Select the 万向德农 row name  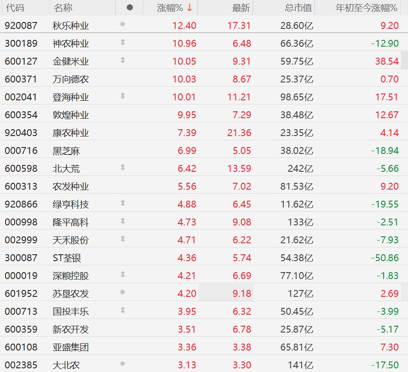[x=71, y=79]
